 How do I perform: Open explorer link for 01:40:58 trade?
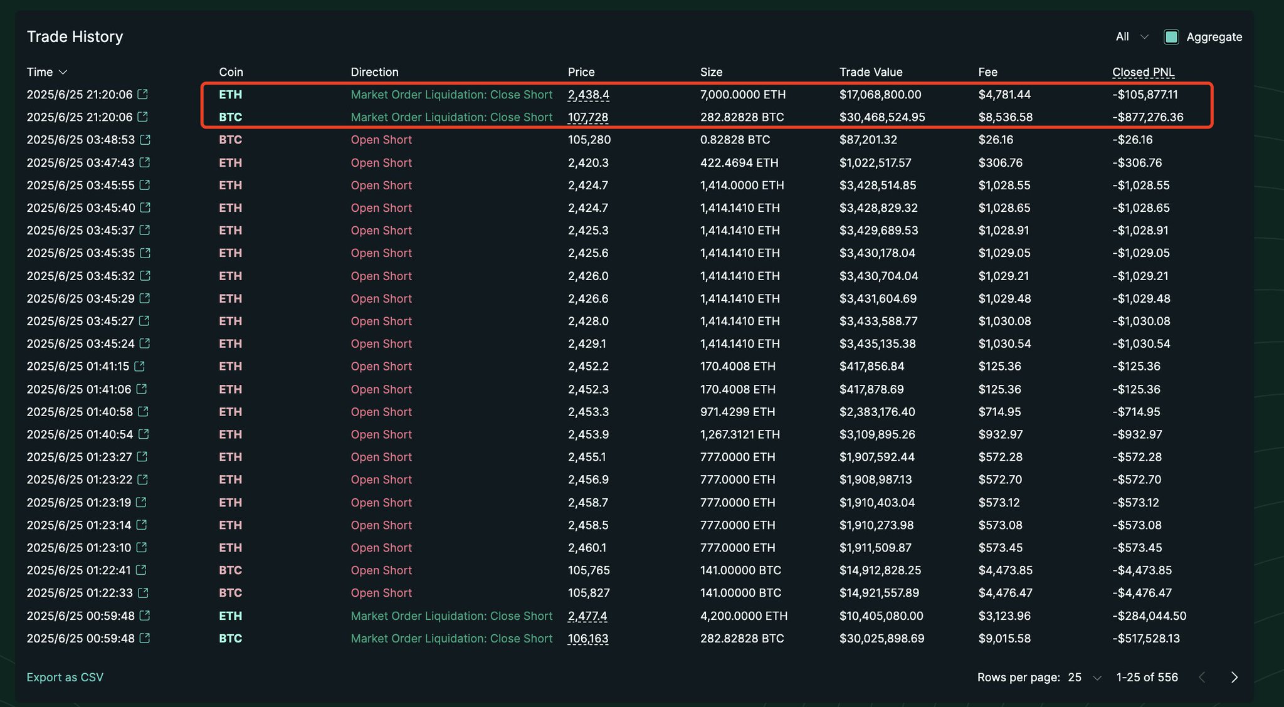pyautogui.click(x=143, y=412)
